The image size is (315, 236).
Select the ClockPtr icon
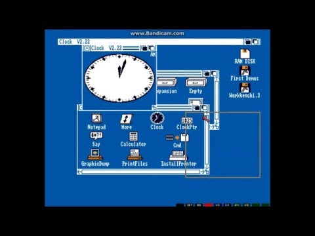click(186, 123)
